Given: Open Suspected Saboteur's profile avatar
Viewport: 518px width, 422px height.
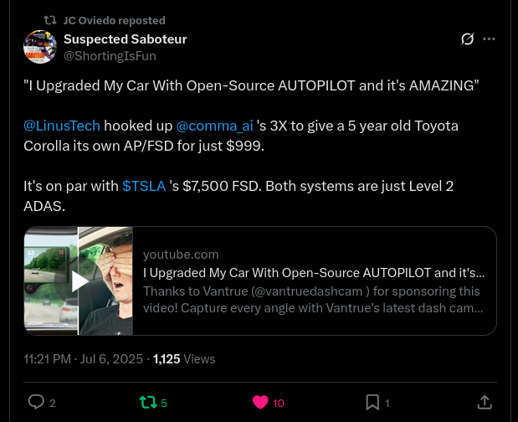Looking at the screenshot, I should click(x=40, y=47).
